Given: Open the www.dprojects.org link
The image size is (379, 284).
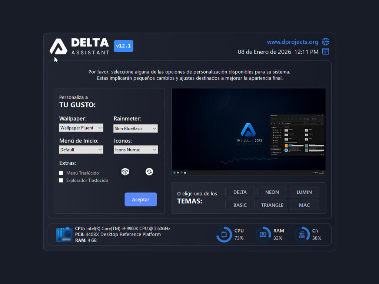Looking at the screenshot, I should (x=292, y=42).
